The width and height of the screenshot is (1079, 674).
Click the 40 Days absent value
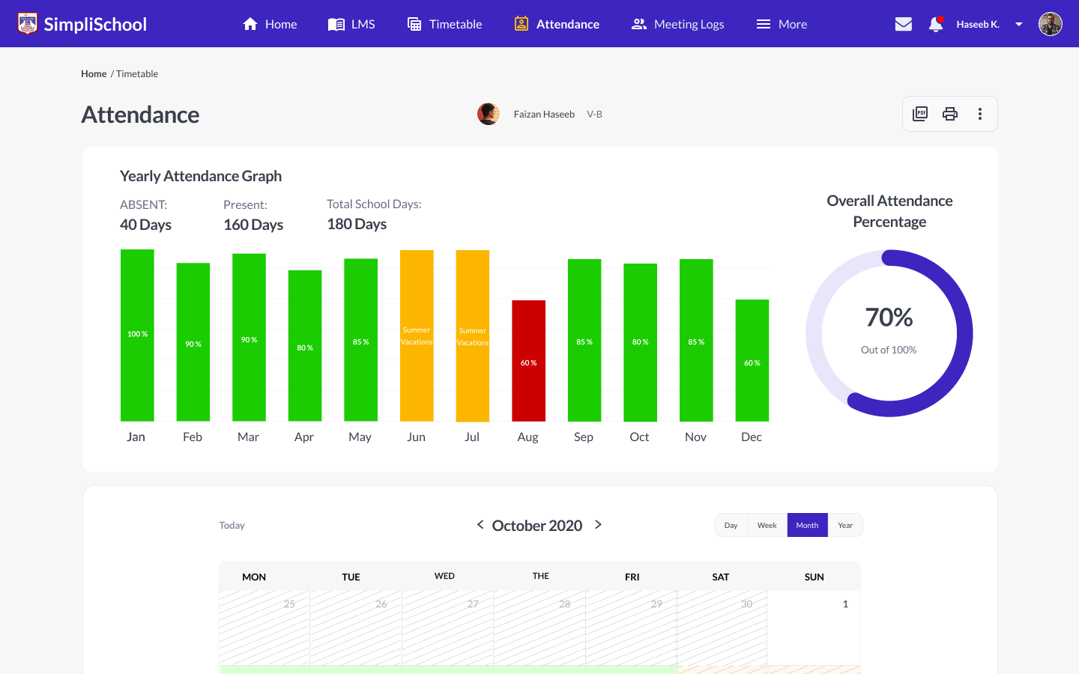click(x=145, y=225)
